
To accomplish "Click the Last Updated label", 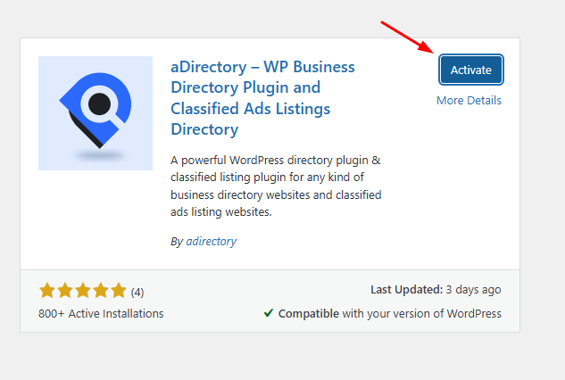I will coord(406,290).
